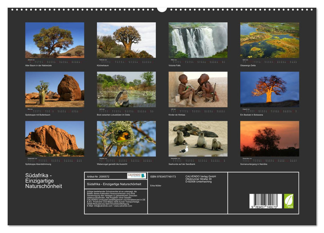The width and height of the screenshot is (324, 233).
Task: Open the website link www.calvendo.com
Action: coord(123,206)
